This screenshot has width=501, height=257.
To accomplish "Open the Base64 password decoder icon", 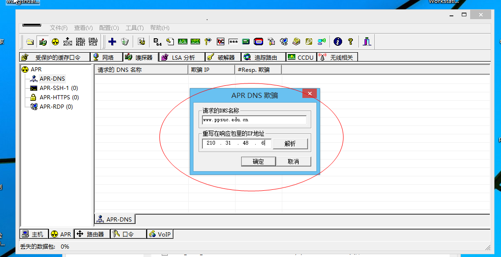I will coord(157,42).
